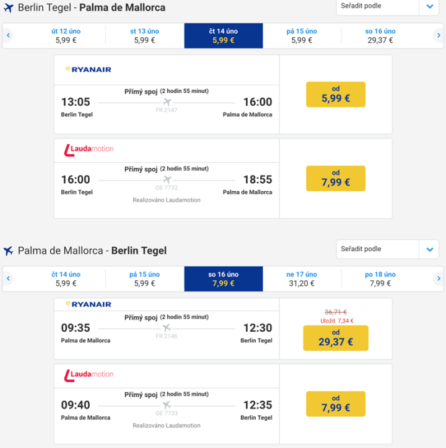Choose Ryanair outbound fare 5,99 €
Image resolution: width=446 pixels, height=448 pixels.
click(335, 95)
